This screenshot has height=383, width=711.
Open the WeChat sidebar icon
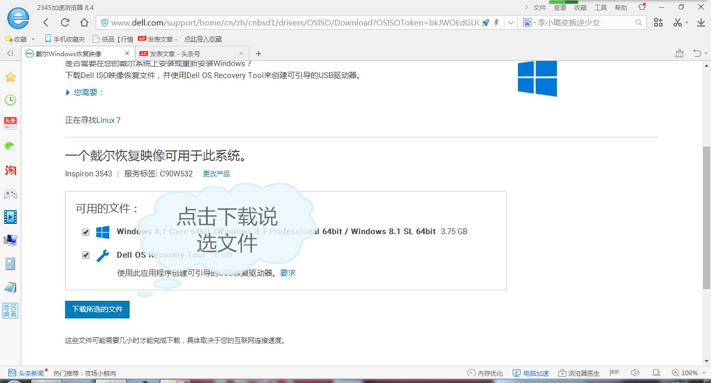(x=10, y=146)
